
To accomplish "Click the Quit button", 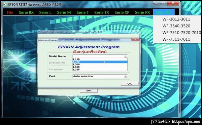I will click(x=89, y=90).
